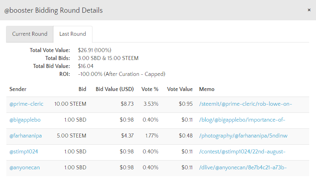This screenshot has height=186, width=316.
Task: Click the 3.53% vote percent cell
Action: tap(151, 104)
